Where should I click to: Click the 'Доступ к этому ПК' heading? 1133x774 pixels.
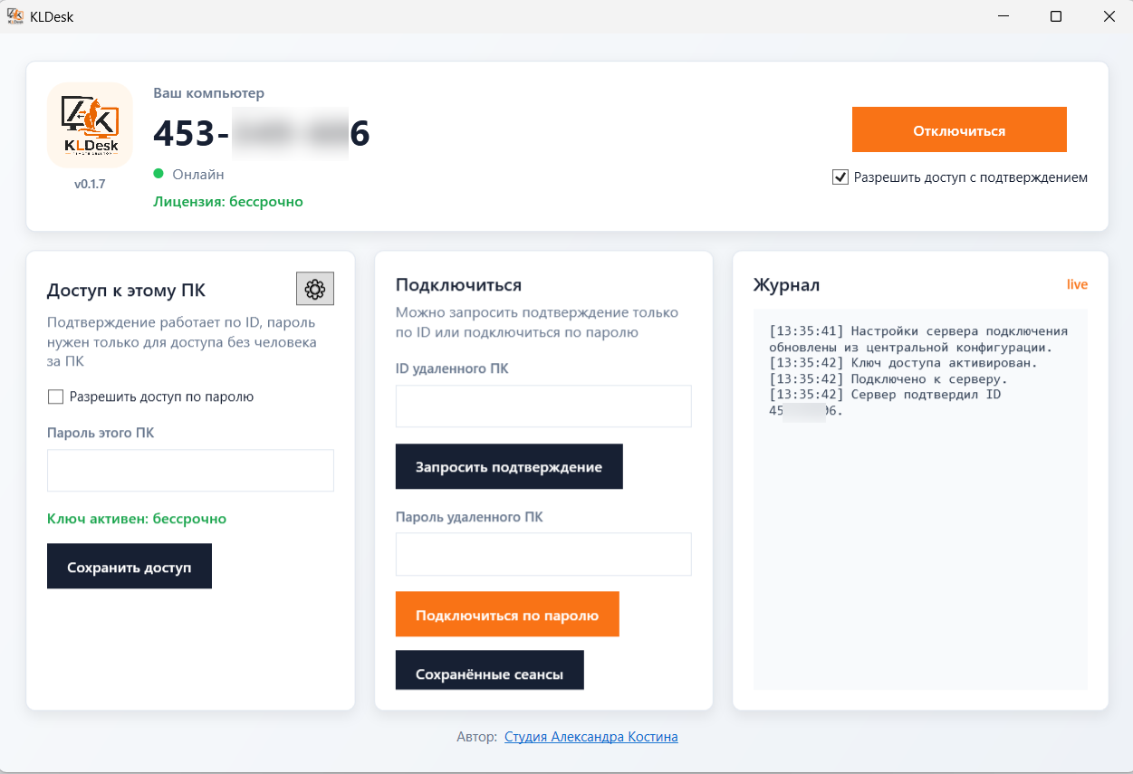pyautogui.click(x=126, y=291)
